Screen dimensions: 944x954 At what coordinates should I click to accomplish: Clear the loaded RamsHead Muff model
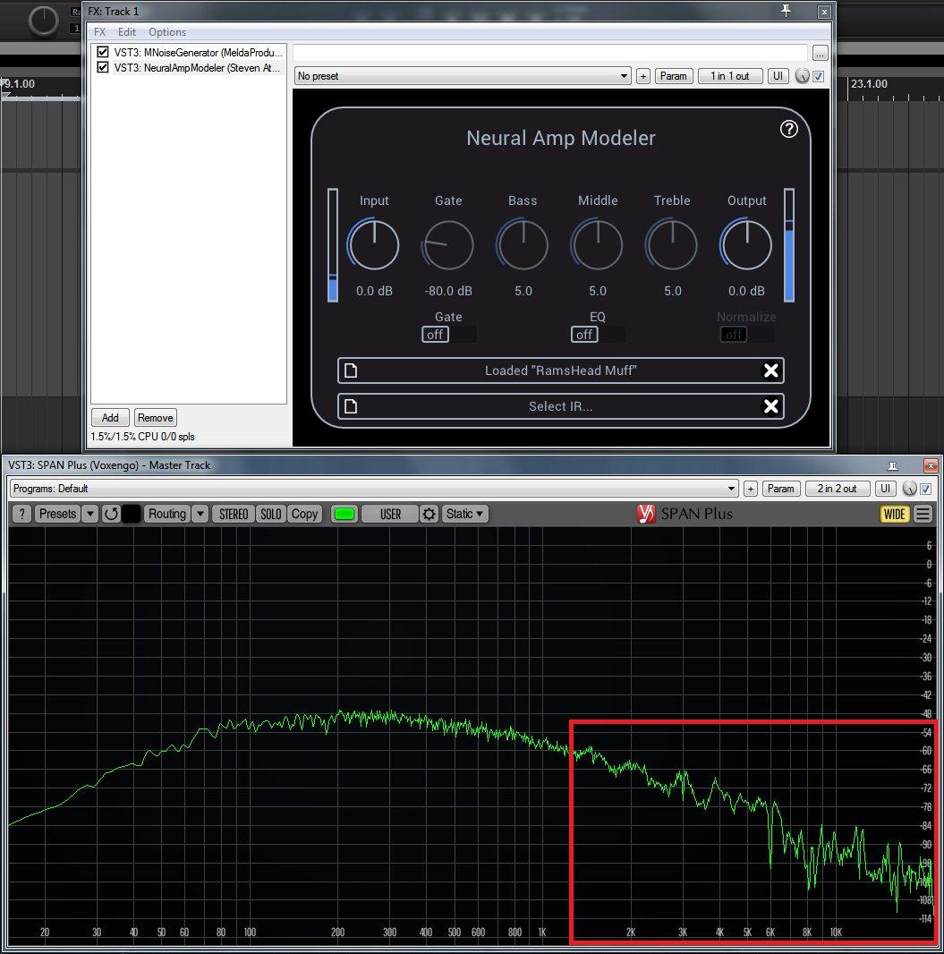coord(770,371)
